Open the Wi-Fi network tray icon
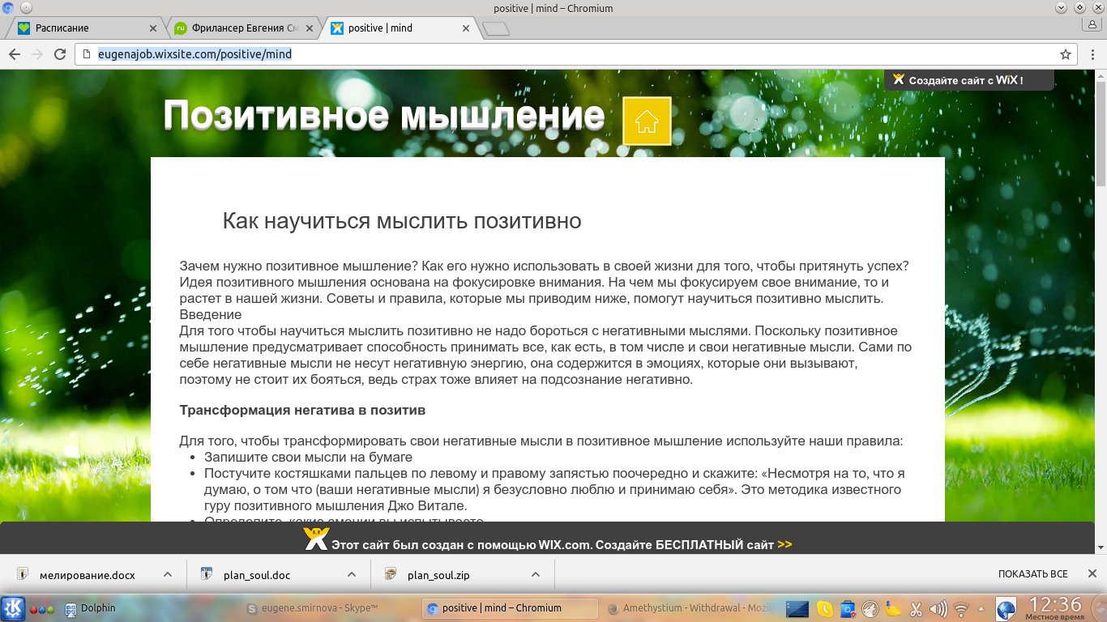Image resolution: width=1107 pixels, height=622 pixels. tap(961, 608)
